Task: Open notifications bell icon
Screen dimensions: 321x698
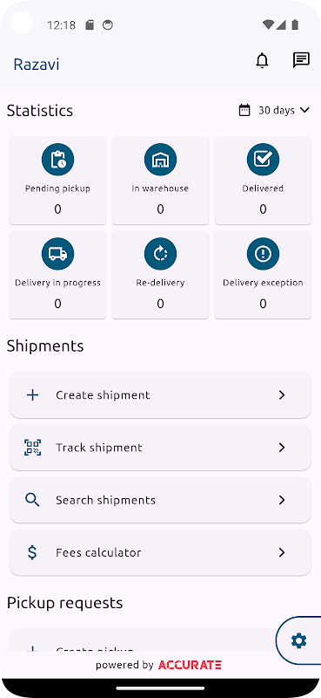Action: pos(263,60)
